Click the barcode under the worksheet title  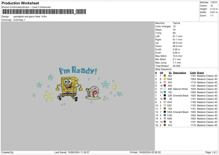pos(38,12)
